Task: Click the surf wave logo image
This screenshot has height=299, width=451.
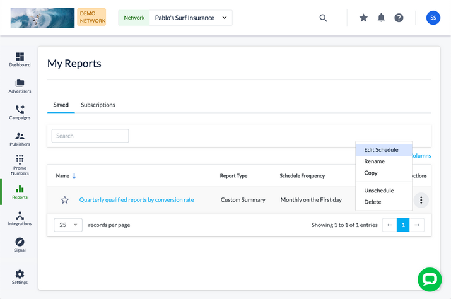Action: point(42,18)
